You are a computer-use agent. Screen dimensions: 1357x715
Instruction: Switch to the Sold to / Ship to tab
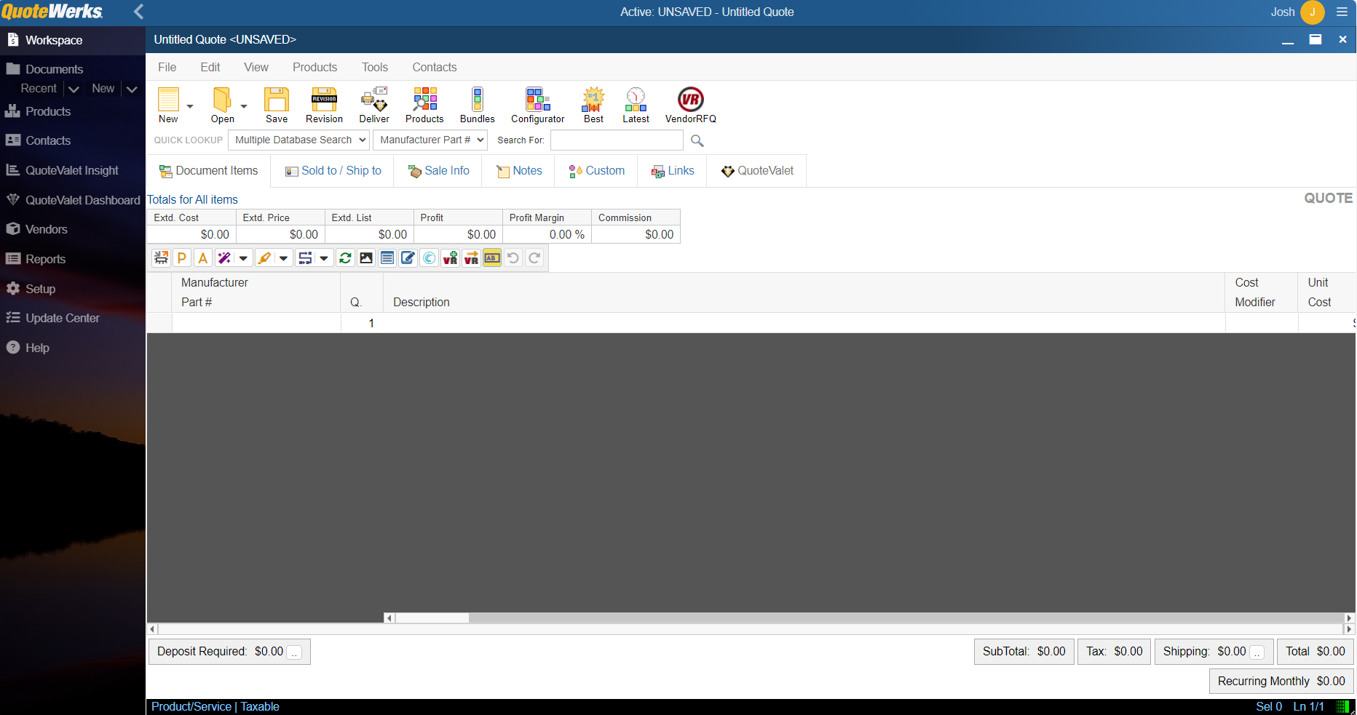coord(333,171)
